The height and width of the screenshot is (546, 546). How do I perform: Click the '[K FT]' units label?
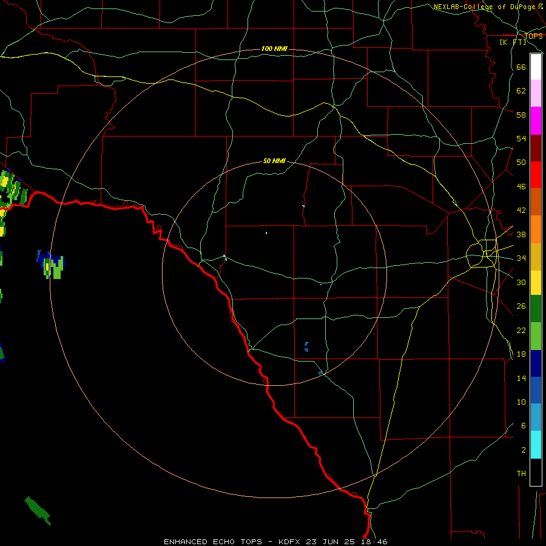click(x=513, y=42)
